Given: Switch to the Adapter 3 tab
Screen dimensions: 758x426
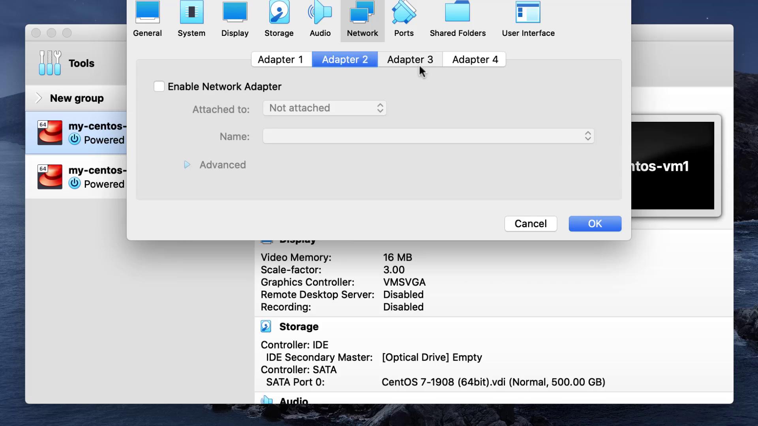Looking at the screenshot, I should (410, 60).
